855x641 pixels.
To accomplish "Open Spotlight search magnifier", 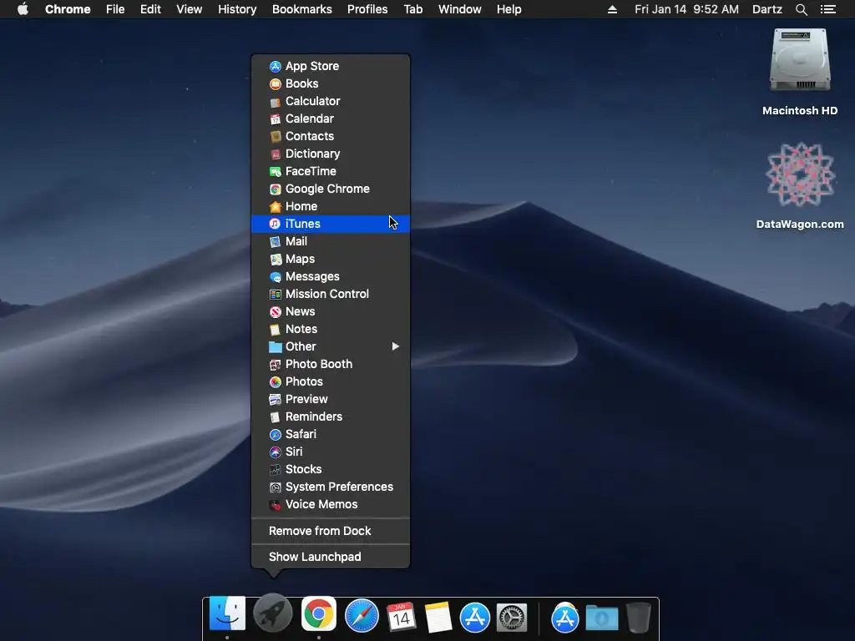I will pos(801,9).
